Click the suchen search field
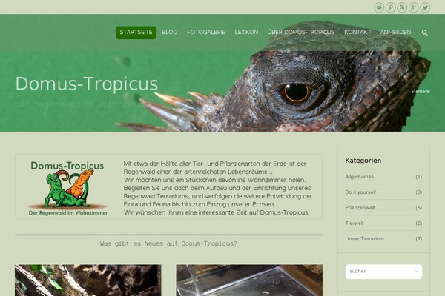This screenshot has height=296, width=445. tap(383, 272)
